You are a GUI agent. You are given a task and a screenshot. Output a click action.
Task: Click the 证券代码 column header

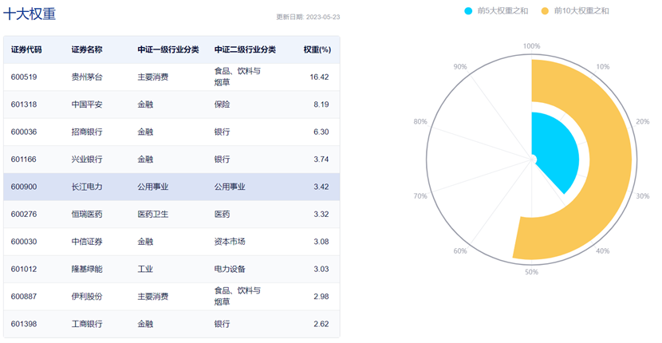click(26, 49)
